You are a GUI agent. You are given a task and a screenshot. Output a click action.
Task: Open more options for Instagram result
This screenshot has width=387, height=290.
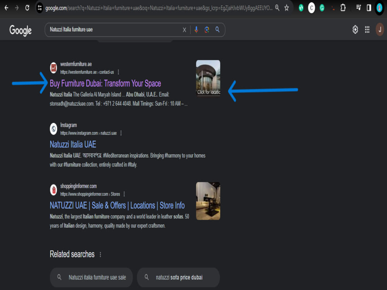(x=121, y=133)
